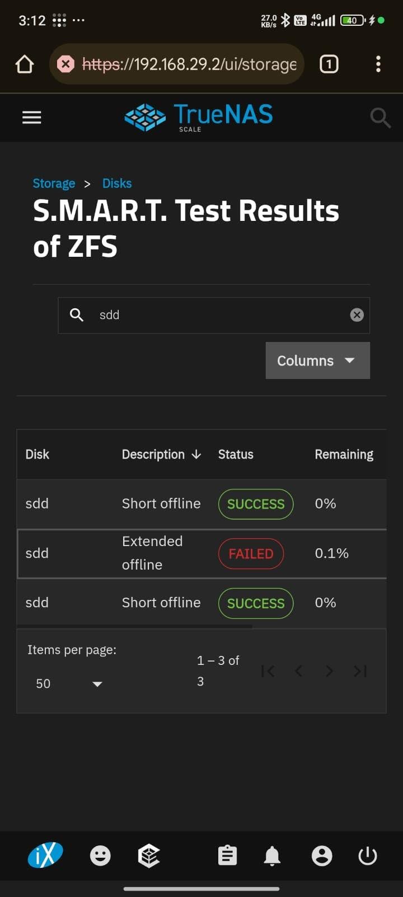Open the browser three-dot menu
Viewport: 403px width, 897px height.
(x=378, y=64)
